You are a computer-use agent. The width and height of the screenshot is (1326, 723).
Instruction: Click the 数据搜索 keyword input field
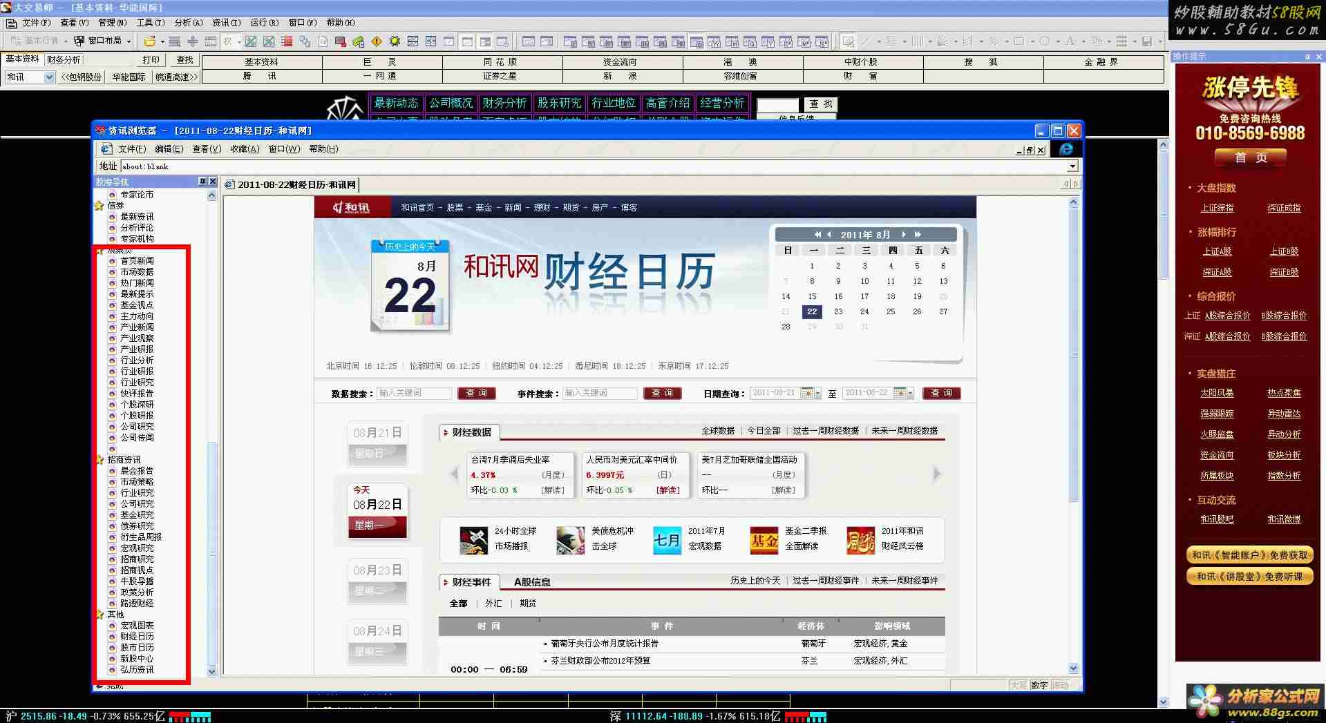point(414,393)
